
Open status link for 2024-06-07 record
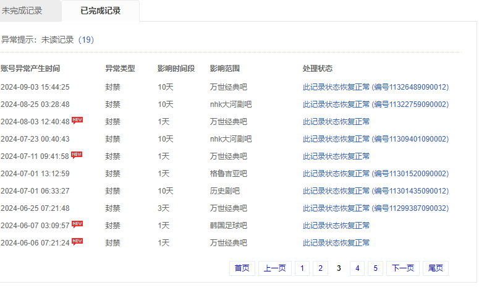pyautogui.click(x=336, y=226)
